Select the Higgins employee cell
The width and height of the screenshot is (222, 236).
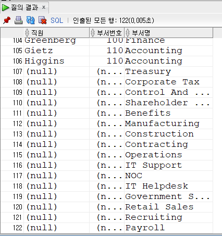click(x=56, y=61)
